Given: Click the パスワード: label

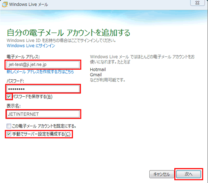Looking at the screenshot, I should 15,81.
